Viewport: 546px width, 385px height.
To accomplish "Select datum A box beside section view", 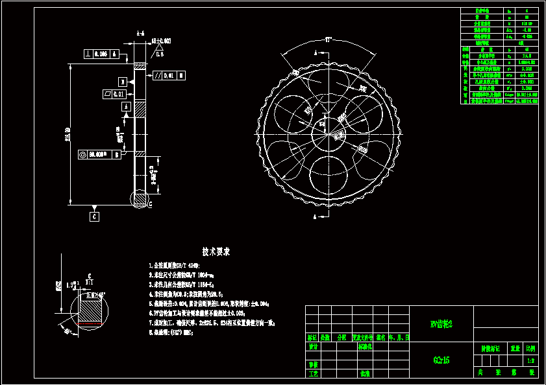I will (126, 107).
